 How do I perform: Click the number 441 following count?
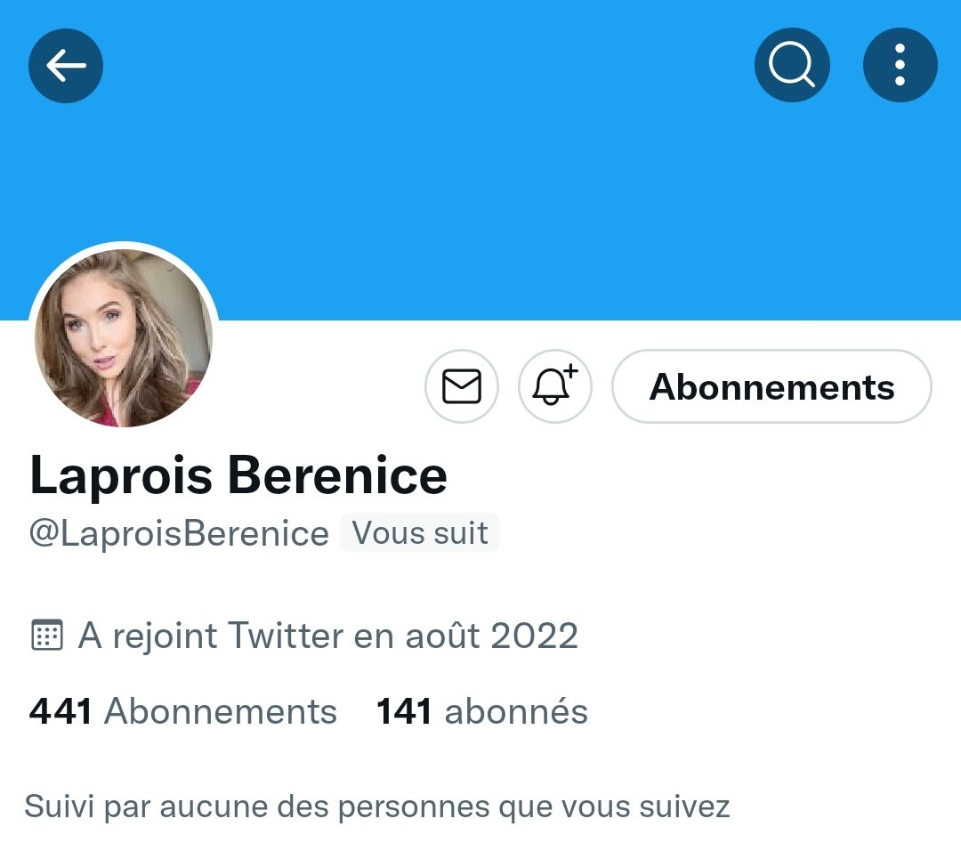[61, 711]
